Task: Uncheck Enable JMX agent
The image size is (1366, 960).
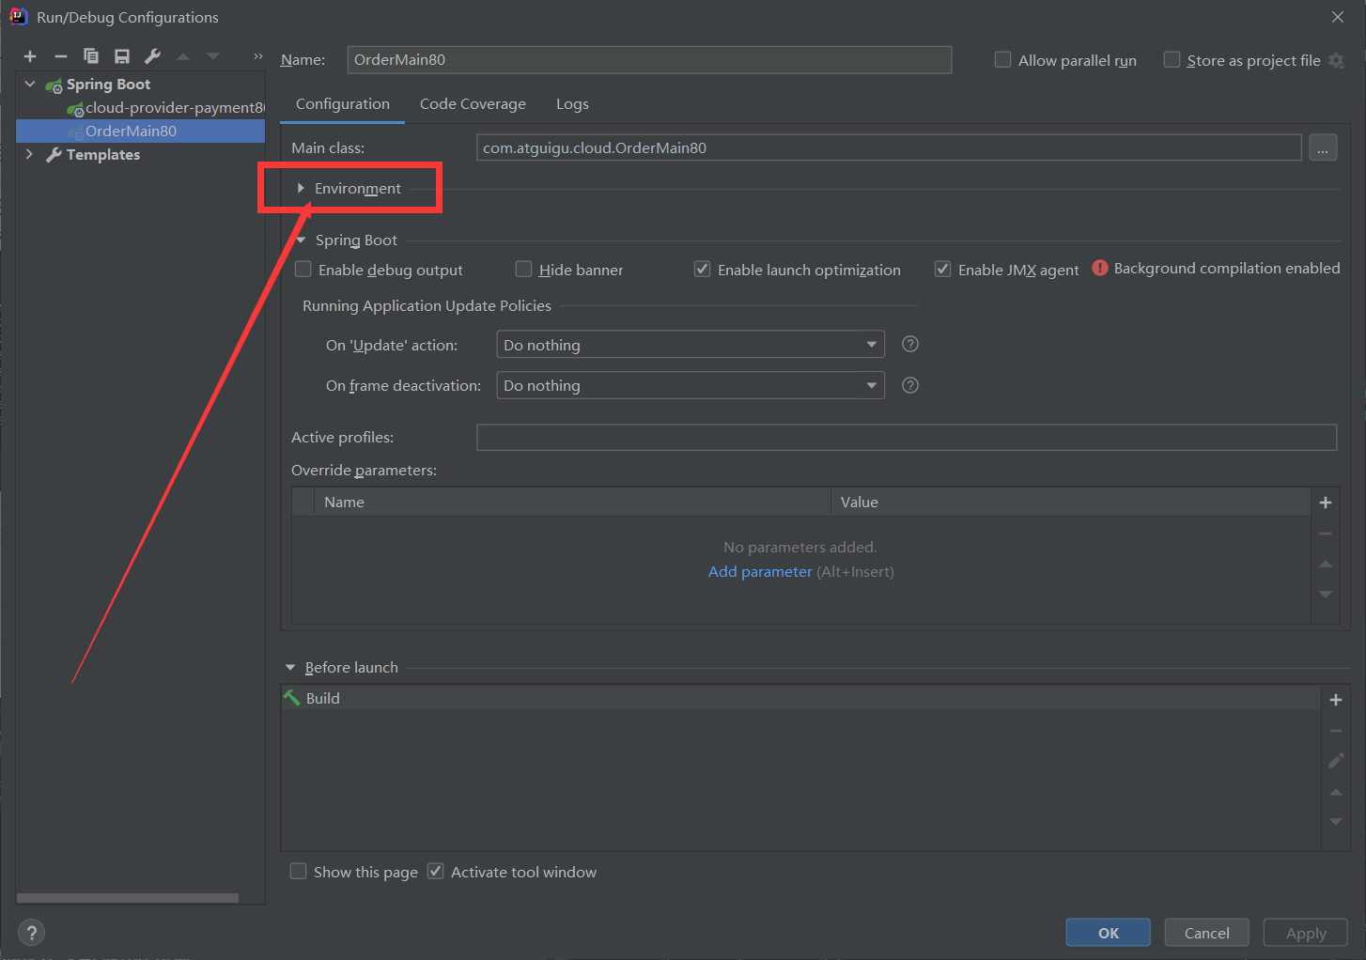Action: pyautogui.click(x=942, y=270)
